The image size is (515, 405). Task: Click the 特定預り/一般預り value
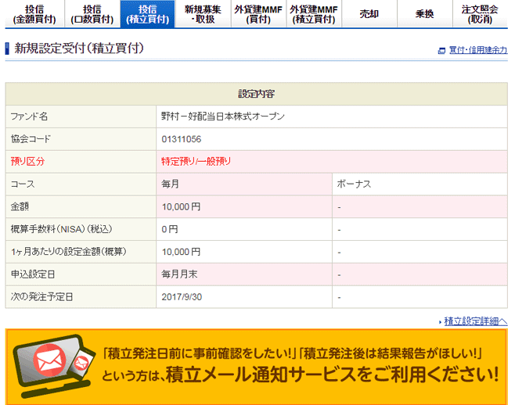click(196, 162)
